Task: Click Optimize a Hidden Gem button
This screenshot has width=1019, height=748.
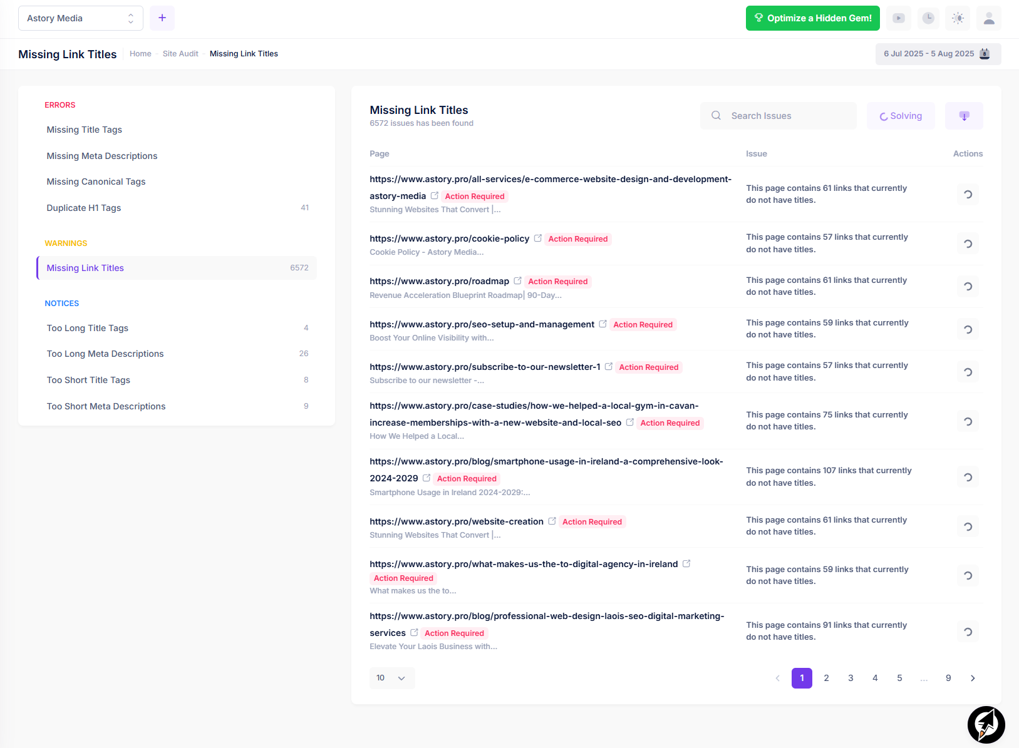Action: [812, 18]
